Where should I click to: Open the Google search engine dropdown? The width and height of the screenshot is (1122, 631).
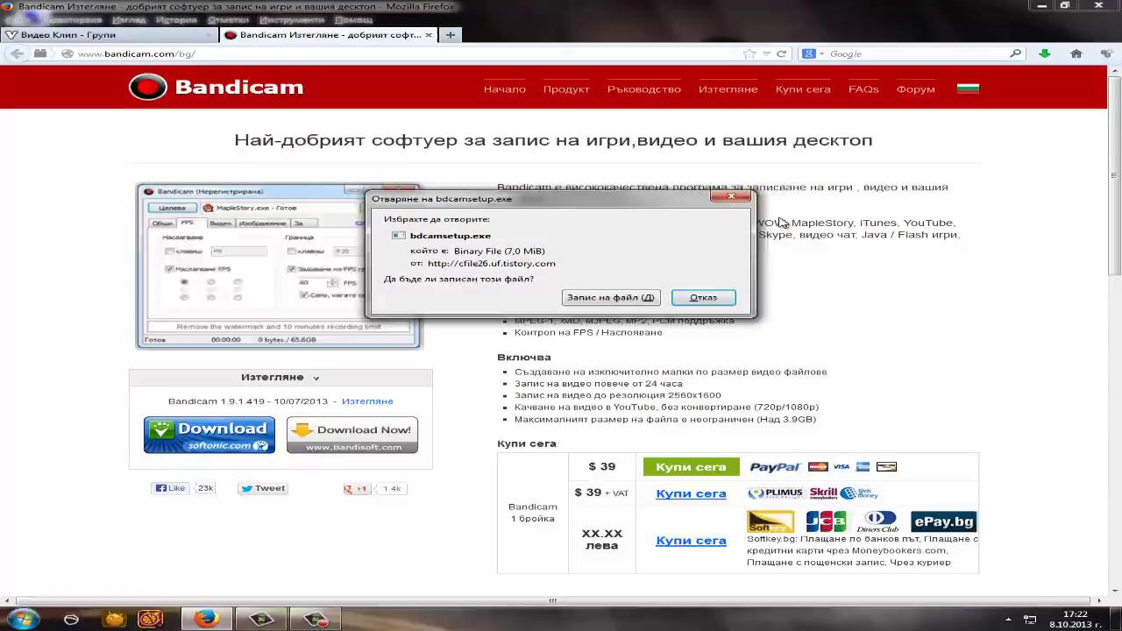tap(813, 53)
